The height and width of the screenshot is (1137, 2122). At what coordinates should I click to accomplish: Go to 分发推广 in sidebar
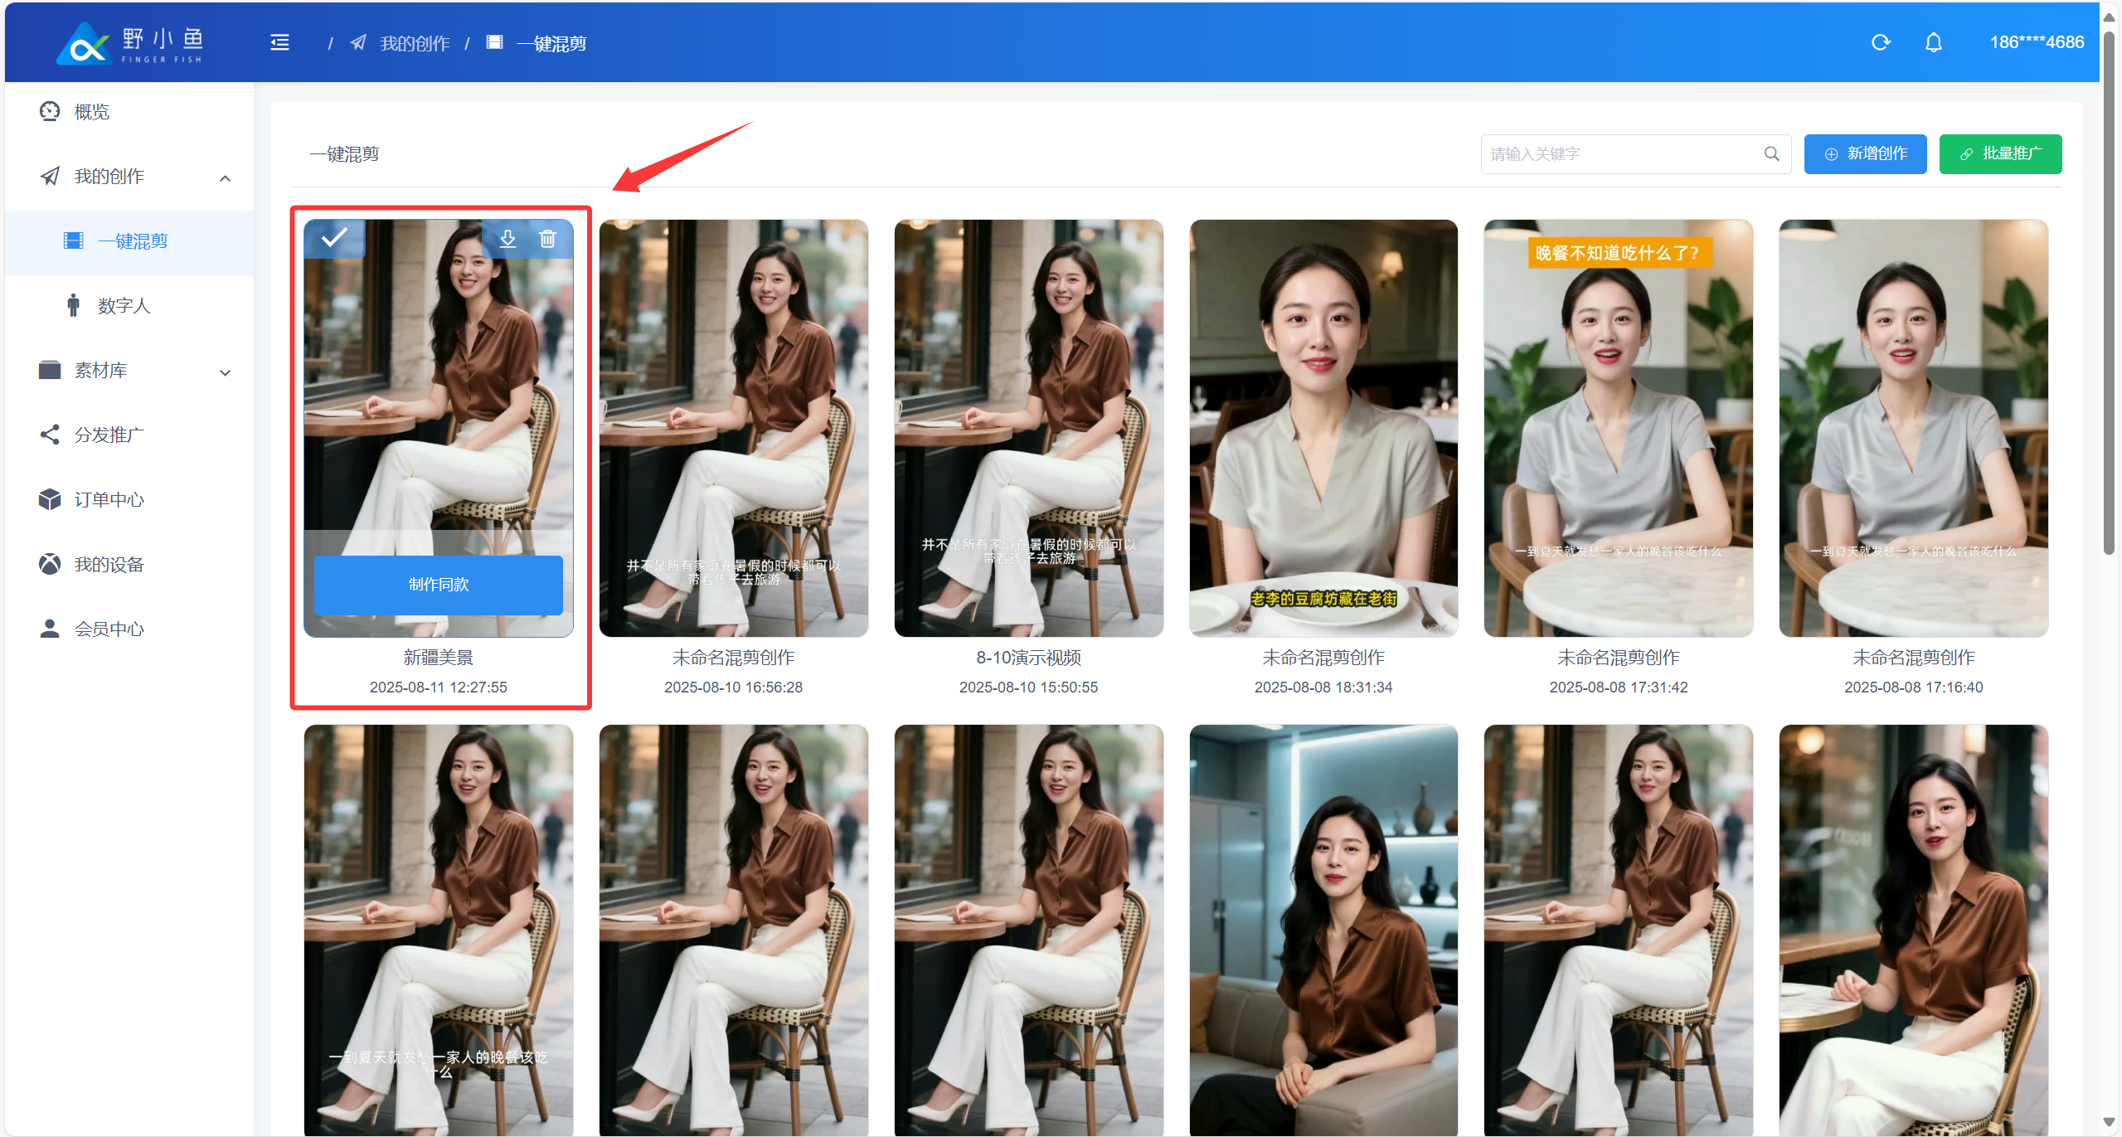(x=109, y=435)
